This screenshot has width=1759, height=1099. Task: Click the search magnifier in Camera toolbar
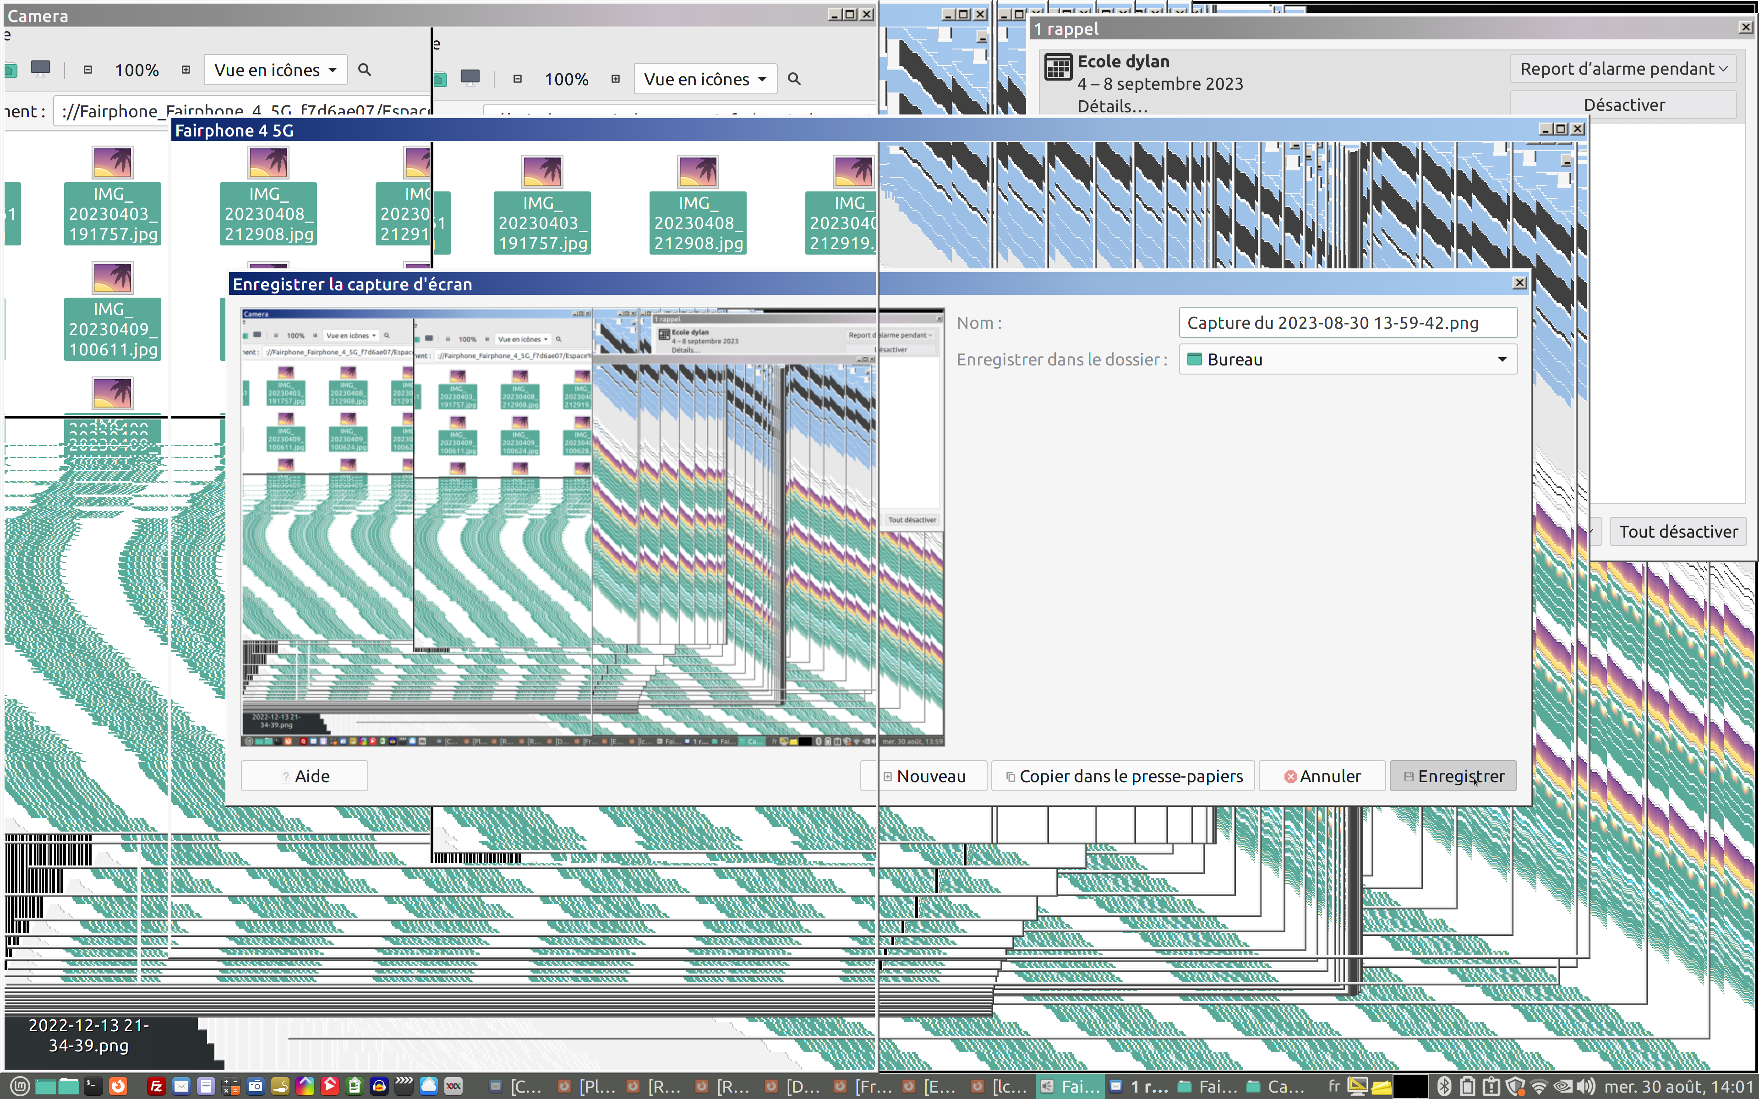tap(365, 70)
